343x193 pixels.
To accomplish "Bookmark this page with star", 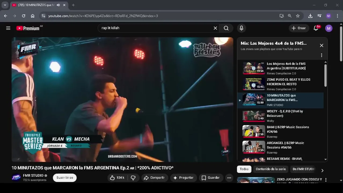I will pos(298,16).
